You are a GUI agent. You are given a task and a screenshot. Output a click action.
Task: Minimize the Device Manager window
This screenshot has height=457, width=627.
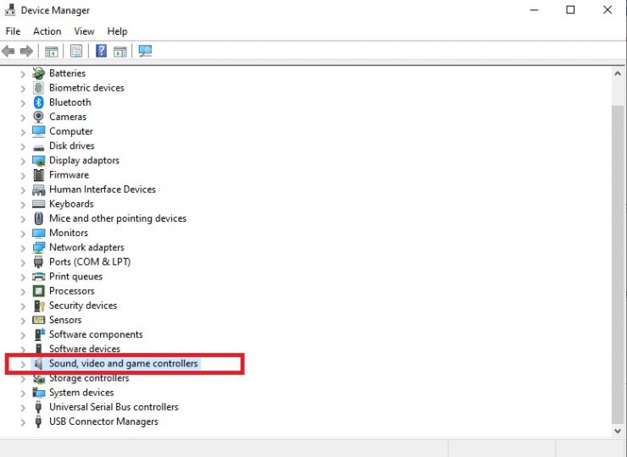coord(535,9)
